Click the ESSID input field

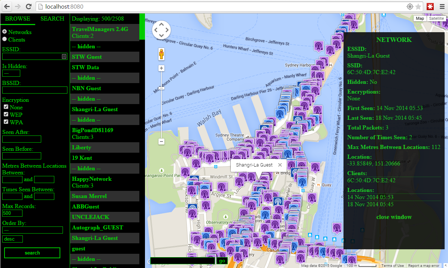(35, 57)
